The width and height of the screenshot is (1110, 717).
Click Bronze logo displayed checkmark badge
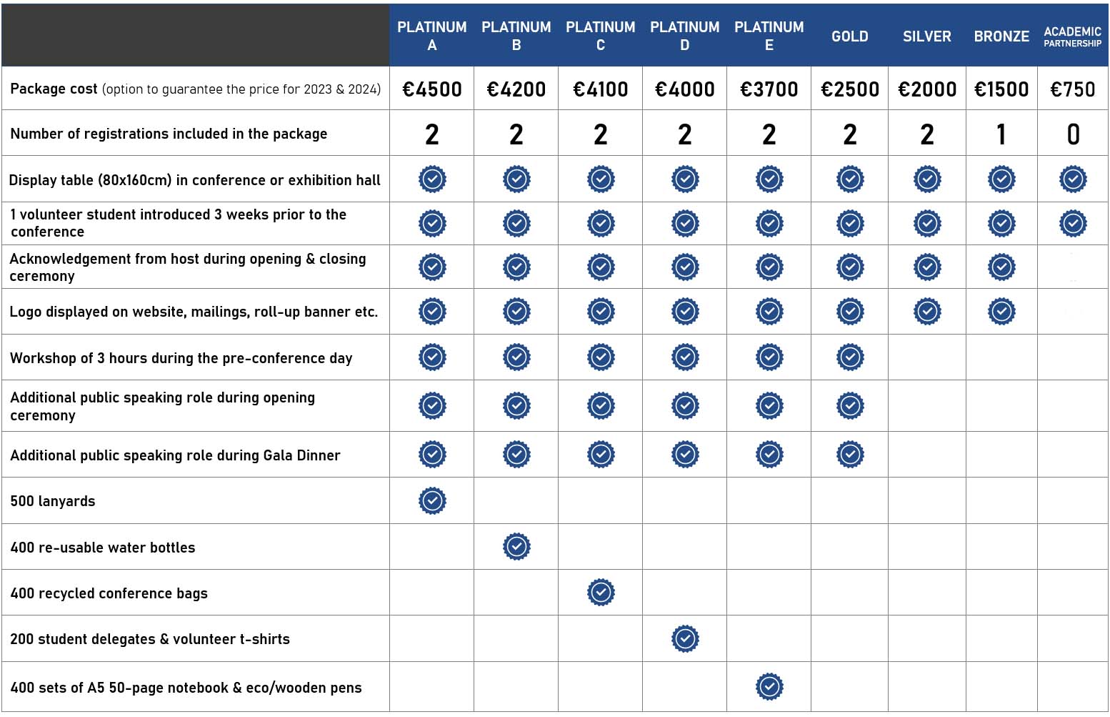pos(1001,312)
